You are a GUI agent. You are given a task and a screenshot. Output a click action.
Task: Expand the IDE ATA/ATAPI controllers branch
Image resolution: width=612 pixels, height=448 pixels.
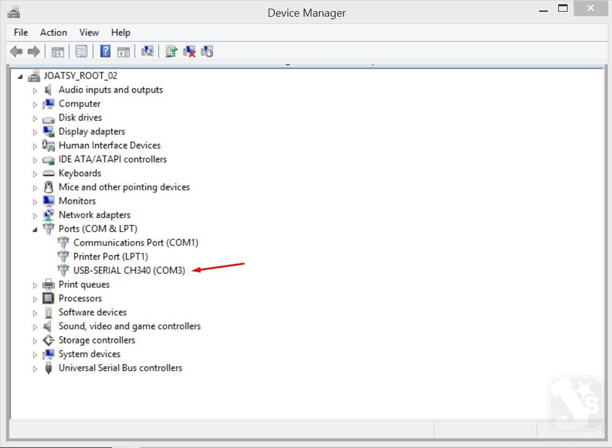point(35,160)
